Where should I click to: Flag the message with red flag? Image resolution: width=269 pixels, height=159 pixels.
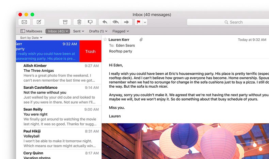pyautogui.click(x=139, y=22)
